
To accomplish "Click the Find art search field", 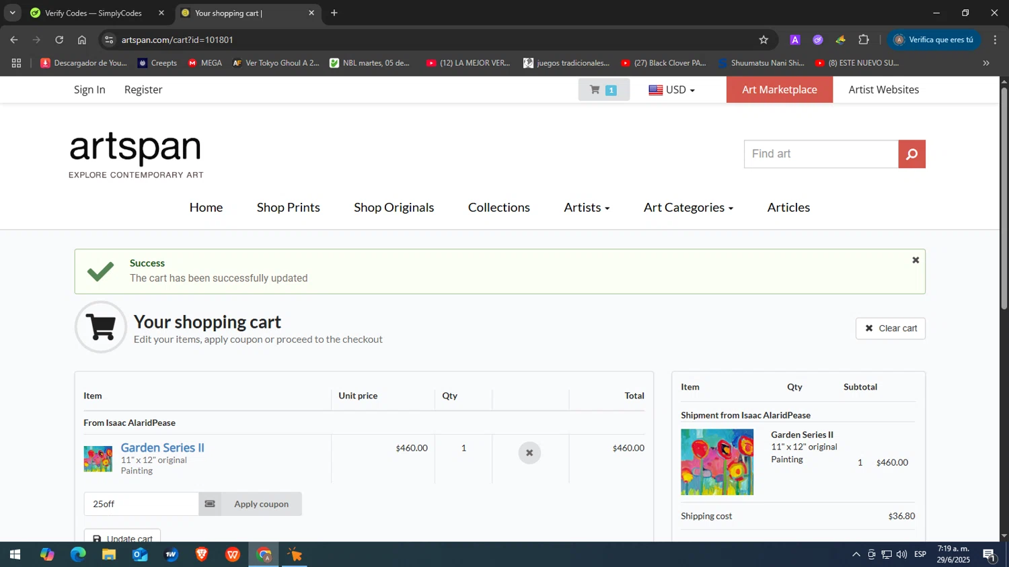I will coord(821,154).
